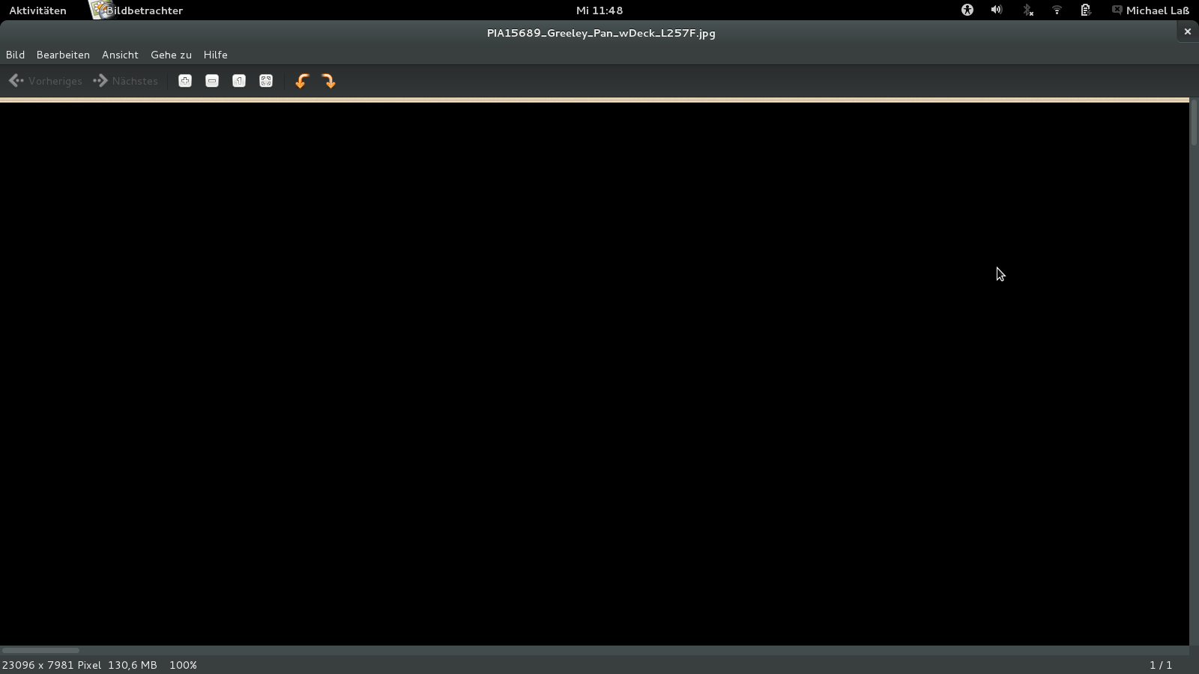Open the Bearbeiten menu

tap(63, 55)
